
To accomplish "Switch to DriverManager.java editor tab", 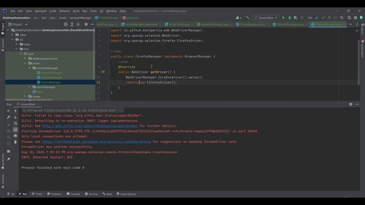I will [252, 24].
